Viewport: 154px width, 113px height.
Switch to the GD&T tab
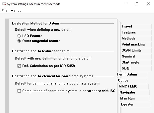click(x=127, y=68)
